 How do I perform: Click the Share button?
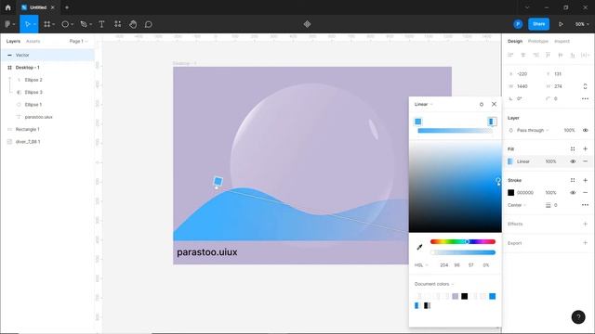pos(539,24)
